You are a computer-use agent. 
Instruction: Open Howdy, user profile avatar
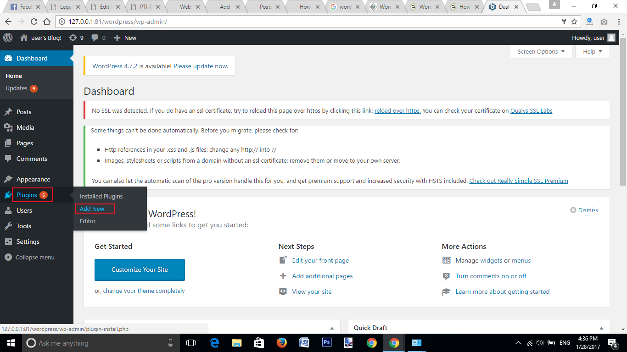click(611, 38)
